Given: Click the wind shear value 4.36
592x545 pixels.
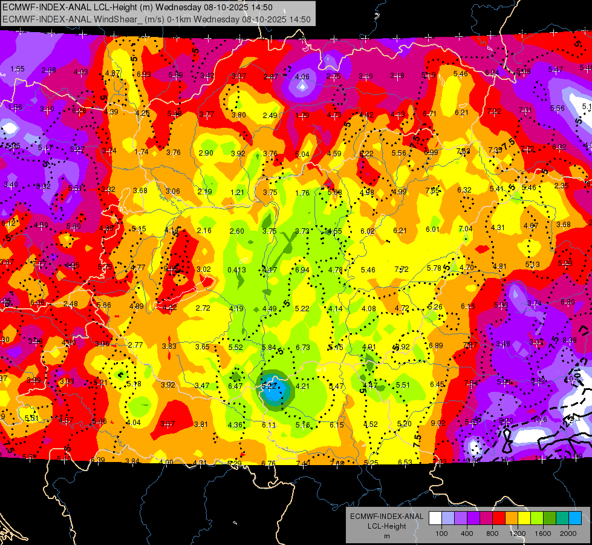Looking at the screenshot, I should pyautogui.click(x=235, y=425).
